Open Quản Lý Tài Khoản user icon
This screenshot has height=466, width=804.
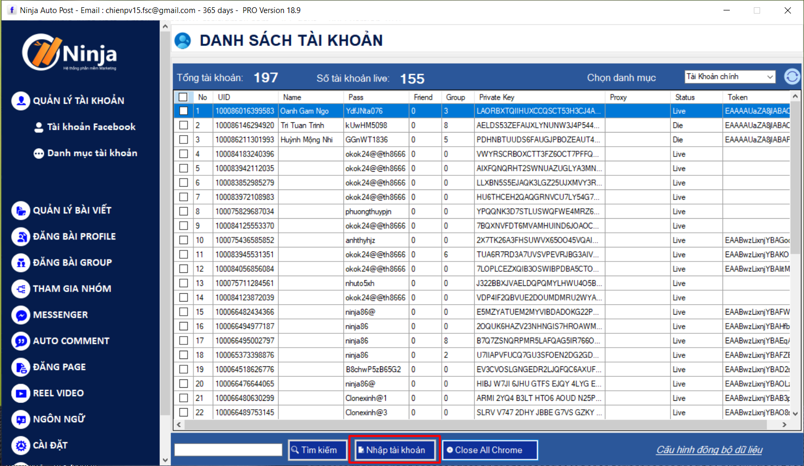(x=20, y=101)
